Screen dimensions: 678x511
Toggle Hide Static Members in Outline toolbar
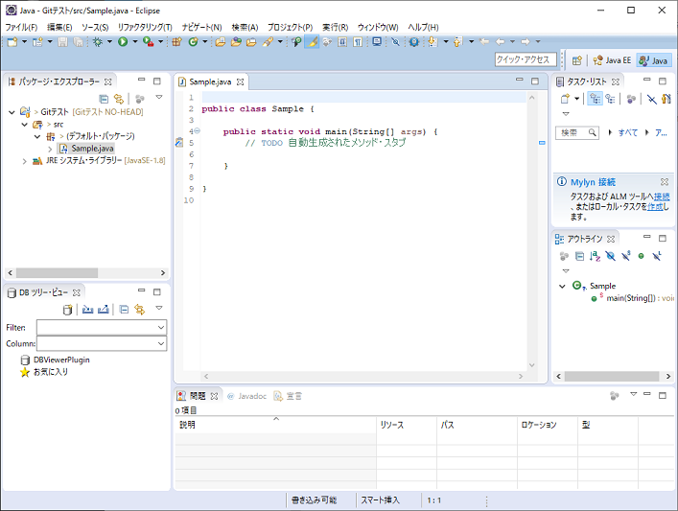click(x=625, y=256)
